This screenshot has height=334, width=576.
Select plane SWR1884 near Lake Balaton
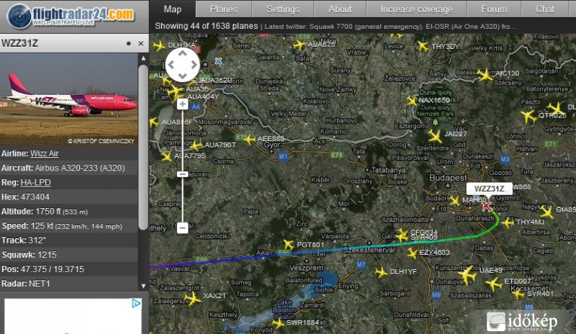278,323
